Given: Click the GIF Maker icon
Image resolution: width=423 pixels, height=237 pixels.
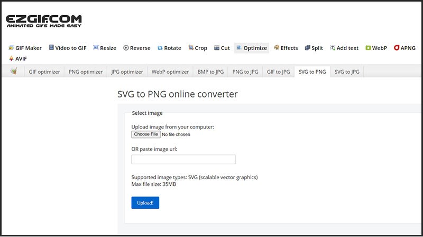Looking at the screenshot, I should tap(11, 48).
